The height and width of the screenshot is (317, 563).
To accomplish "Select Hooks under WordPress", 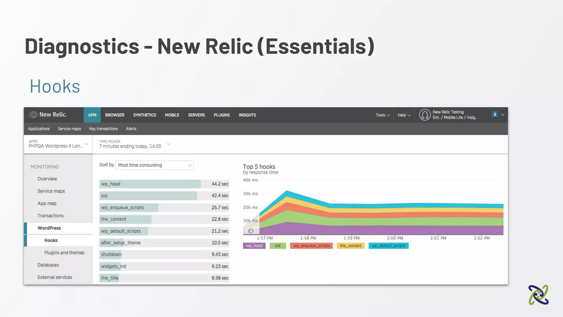I will click(x=58, y=241).
